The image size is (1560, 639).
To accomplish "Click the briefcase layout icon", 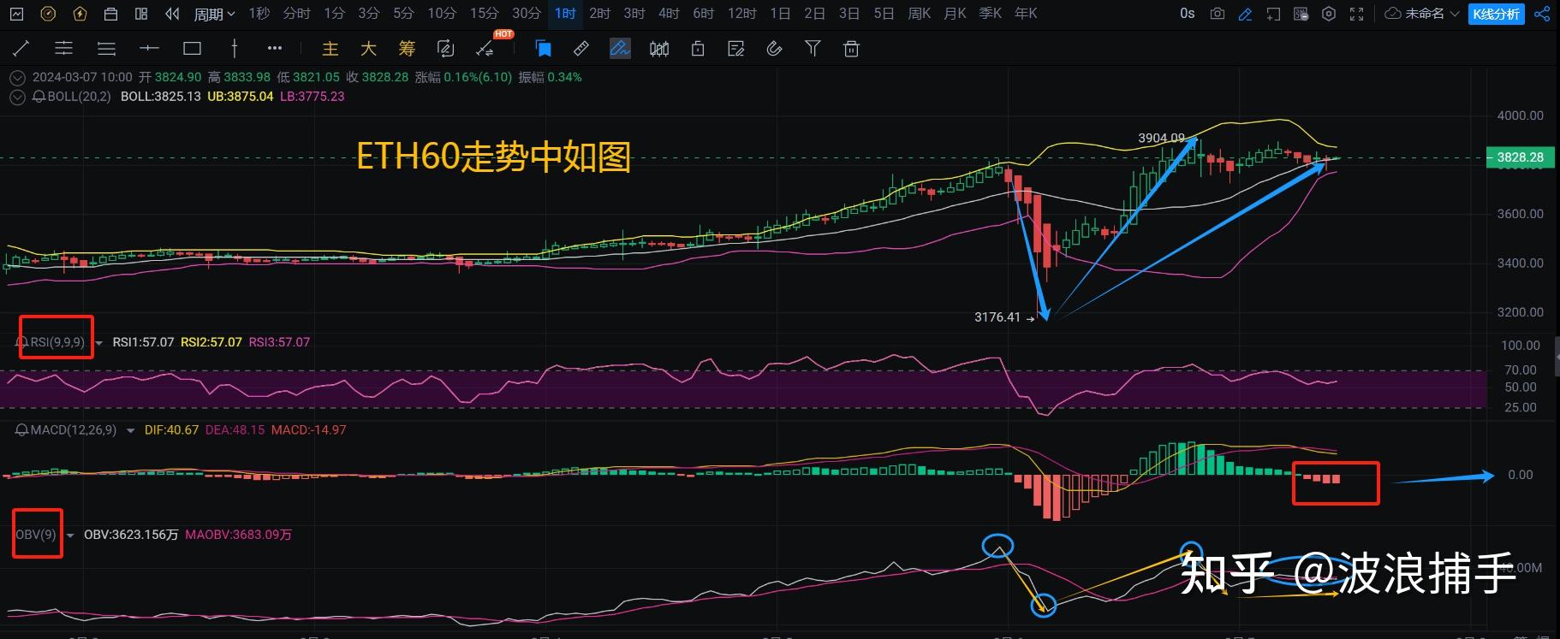I will [x=110, y=14].
